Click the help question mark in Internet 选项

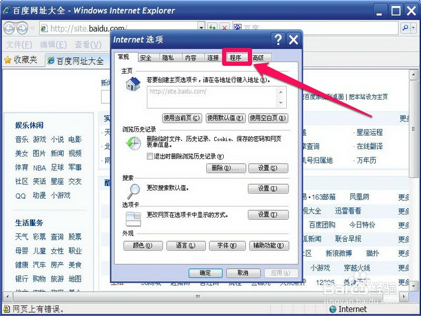click(x=278, y=40)
